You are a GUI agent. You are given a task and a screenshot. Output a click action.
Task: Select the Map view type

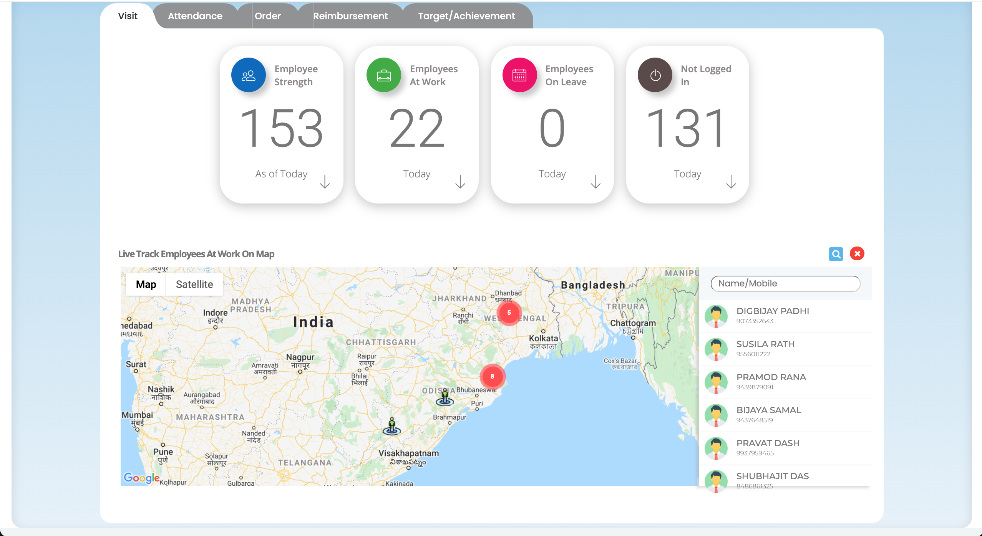pyautogui.click(x=146, y=285)
